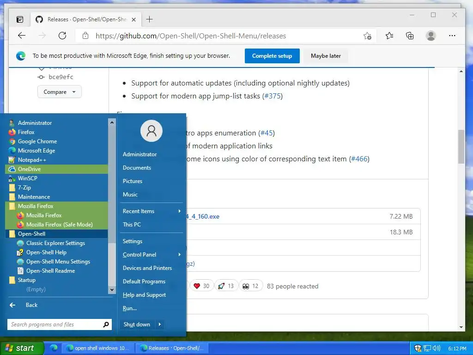473x355 pixels.
Task: Select Run... from the start menu
Action: point(152,308)
